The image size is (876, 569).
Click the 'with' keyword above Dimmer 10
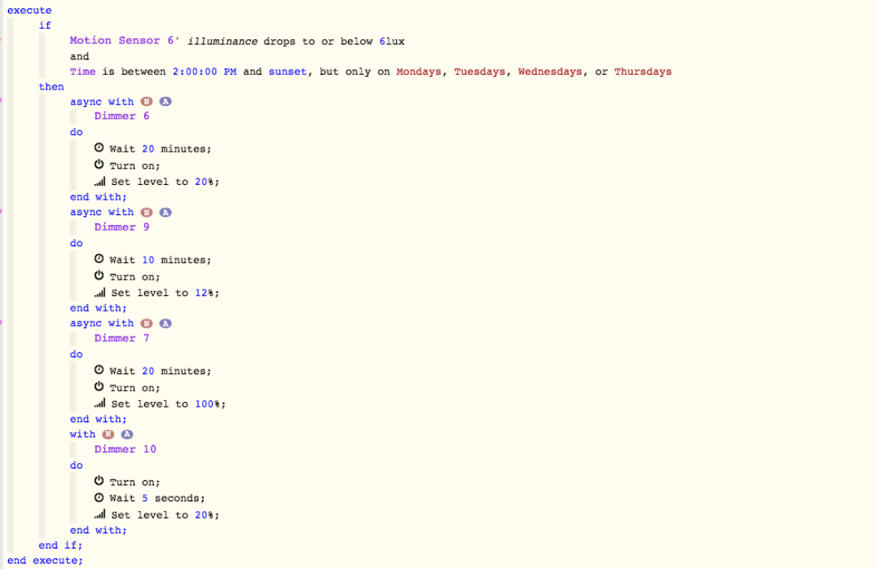coord(82,434)
